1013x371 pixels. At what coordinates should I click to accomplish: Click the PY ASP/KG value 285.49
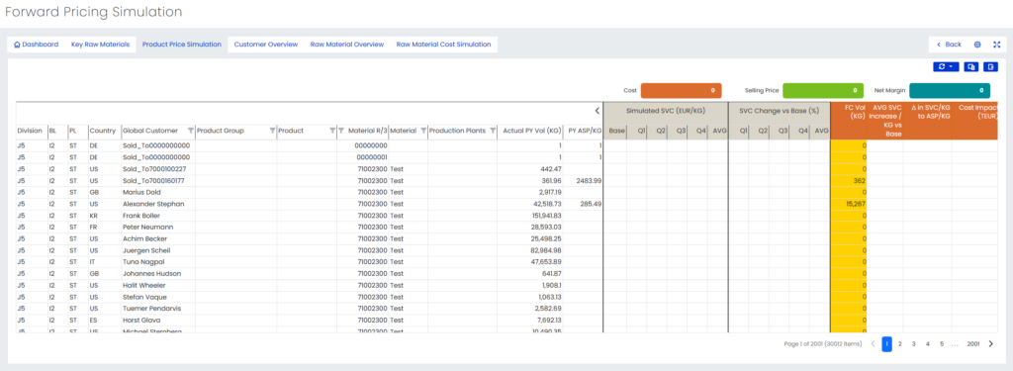click(x=592, y=204)
